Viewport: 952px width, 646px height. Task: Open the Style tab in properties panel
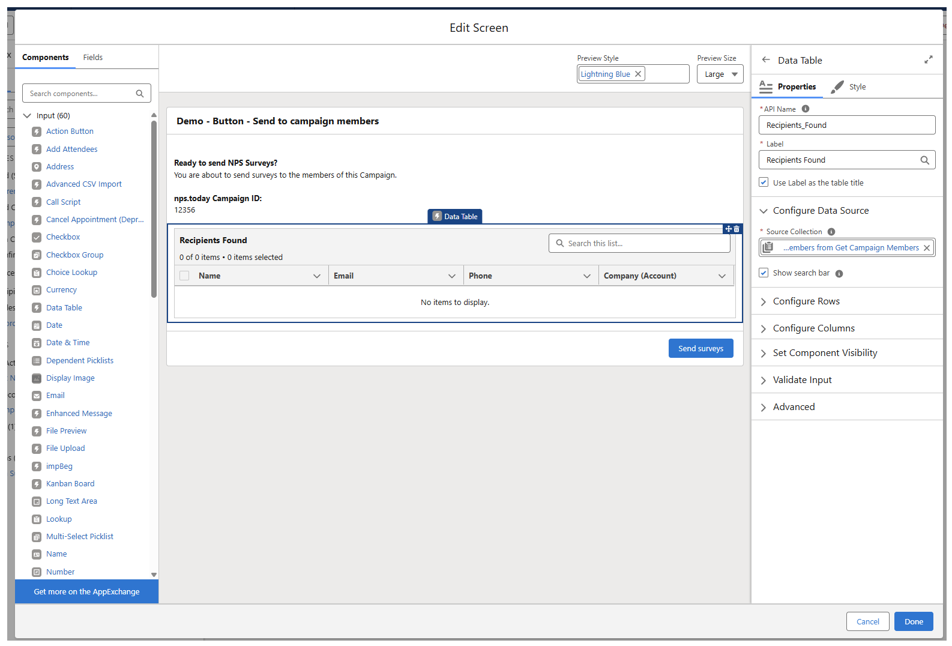point(857,87)
